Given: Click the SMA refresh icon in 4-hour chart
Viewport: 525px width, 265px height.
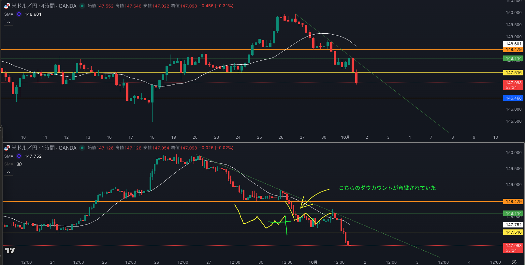Looking at the screenshot, I should tap(19, 14).
